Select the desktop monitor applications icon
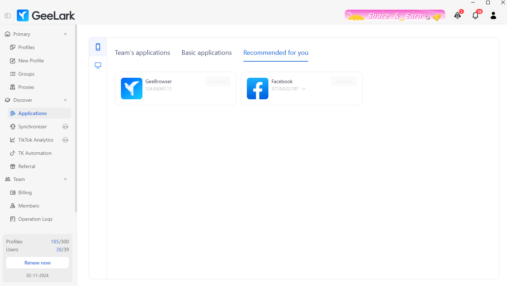The height and width of the screenshot is (286, 507). pos(98,65)
